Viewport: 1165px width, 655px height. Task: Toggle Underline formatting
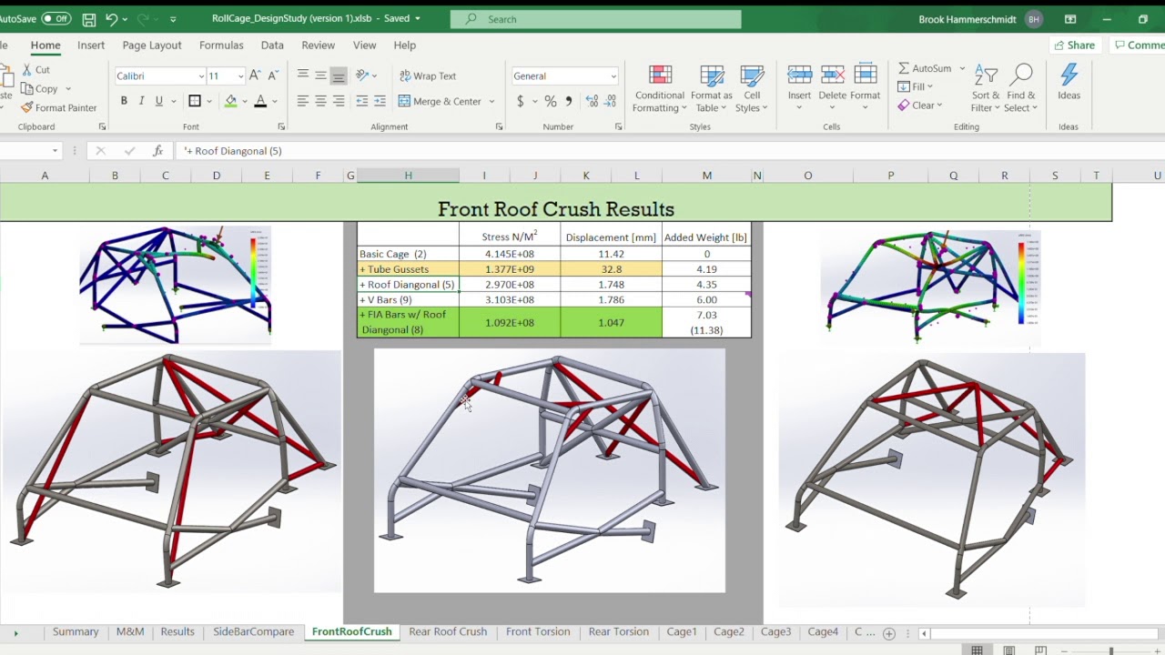[159, 101]
